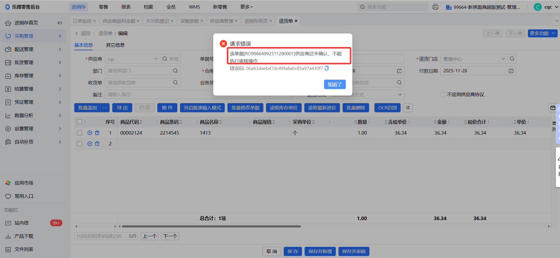Screen dimensions: 560x258
Task: Delete row 1 with trash icon
Action: [x=97, y=133]
